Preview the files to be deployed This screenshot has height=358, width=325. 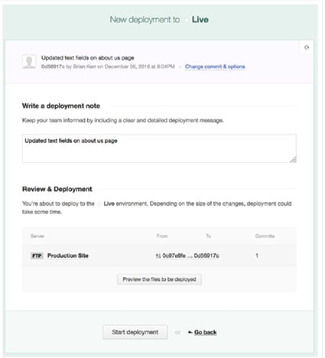click(x=159, y=279)
